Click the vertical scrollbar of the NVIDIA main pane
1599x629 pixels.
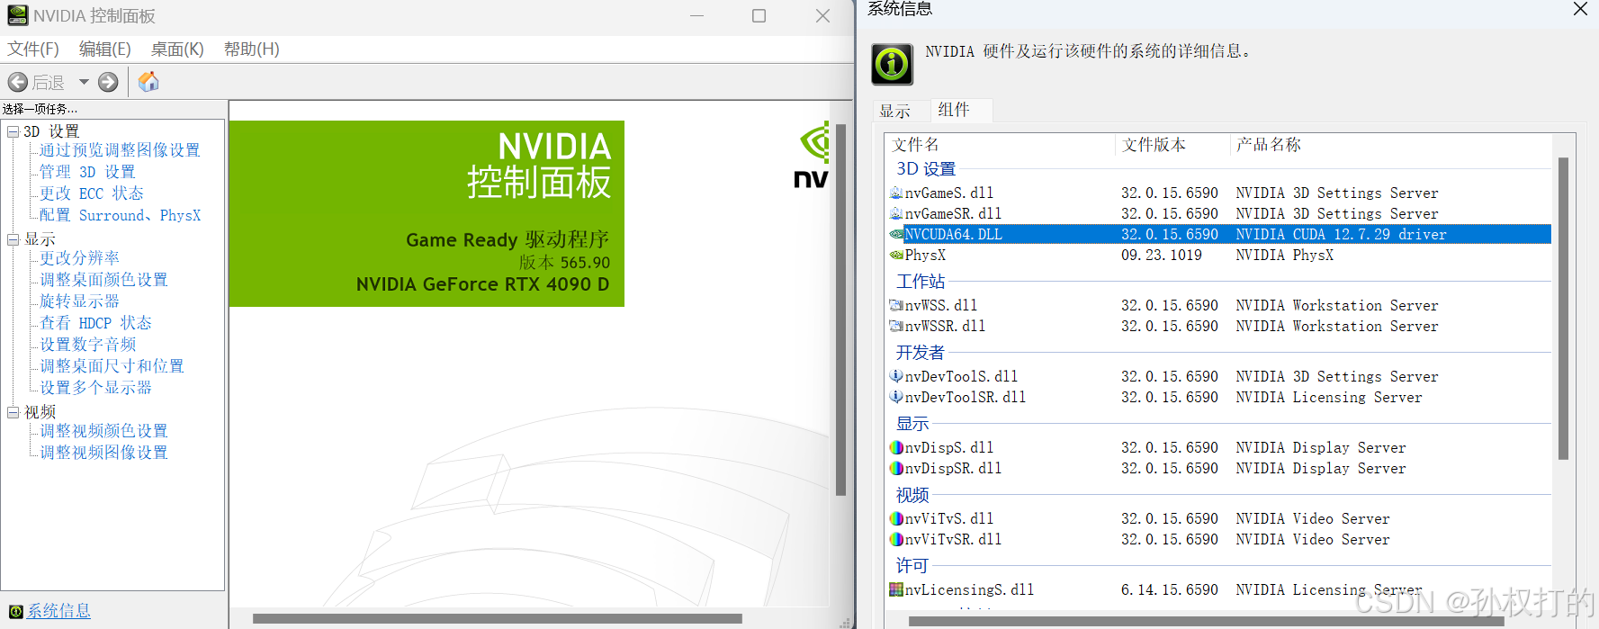click(841, 310)
